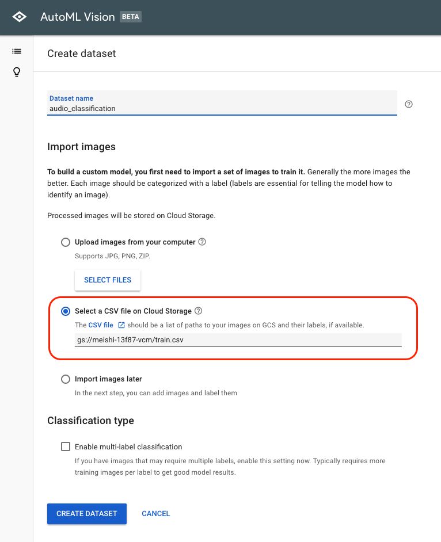
Task: Click the CREATE DATASET button
Action: point(87,513)
